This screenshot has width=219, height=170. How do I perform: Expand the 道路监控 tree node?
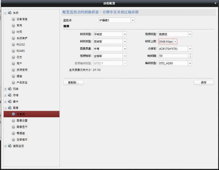pos(5,146)
